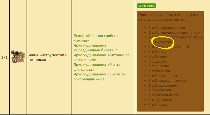Click list item '5 x Кирпич'

[x=159, y=56]
